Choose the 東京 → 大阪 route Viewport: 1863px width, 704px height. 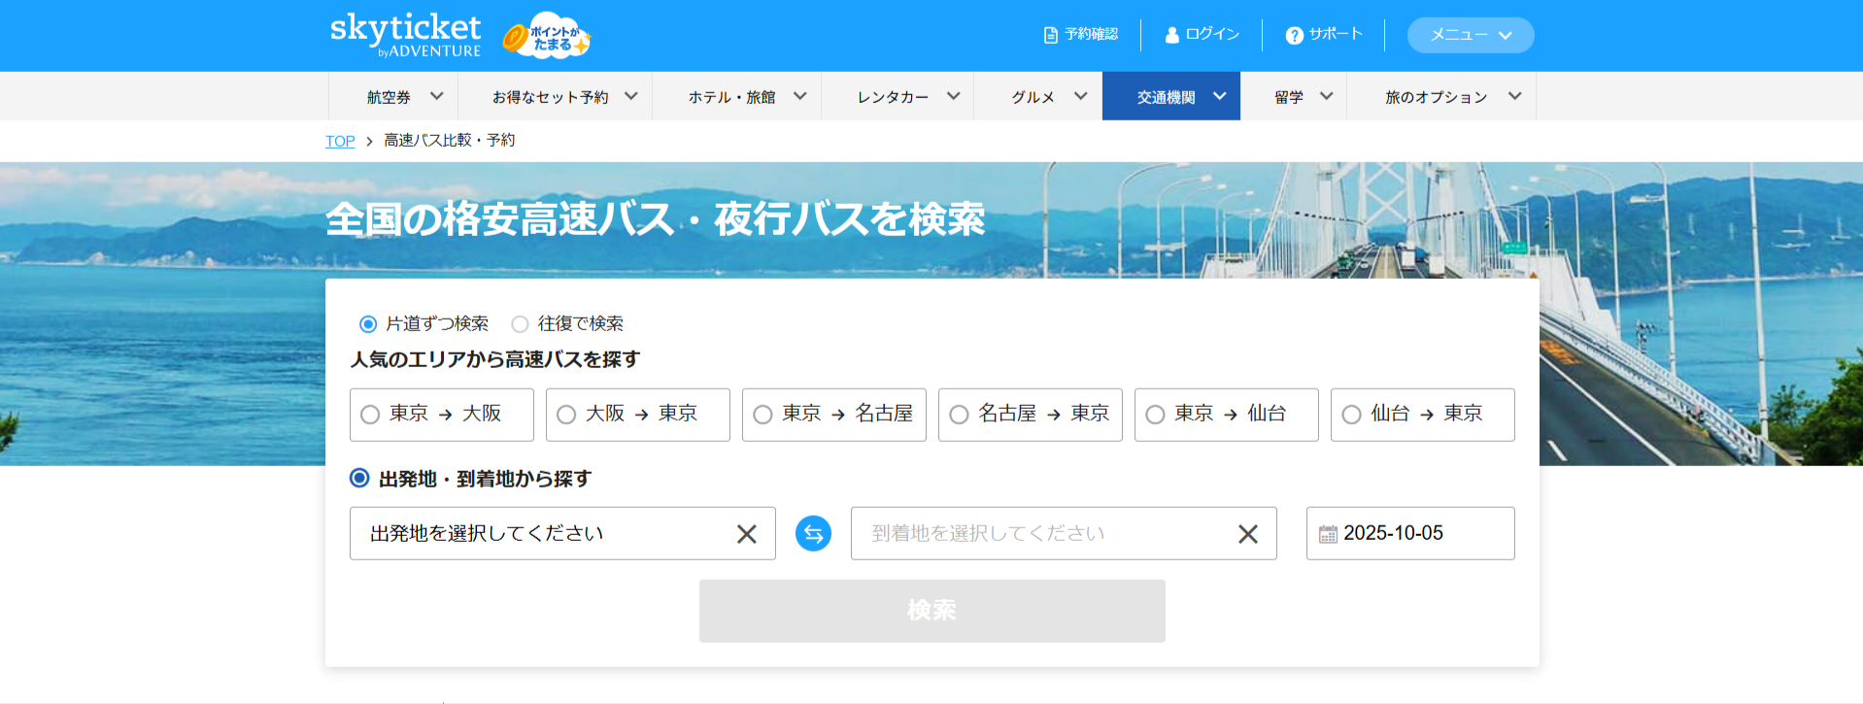pyautogui.click(x=441, y=415)
